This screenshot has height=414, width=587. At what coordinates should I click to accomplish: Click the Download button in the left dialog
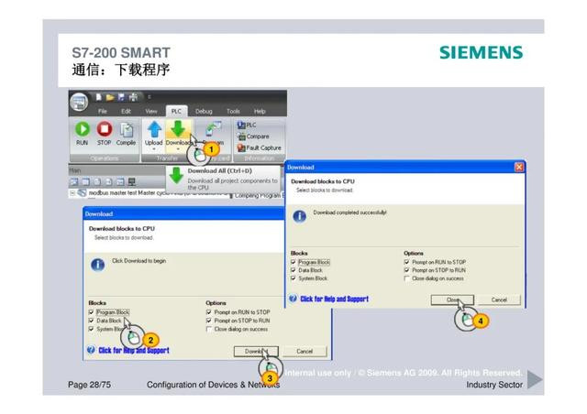coord(256,351)
